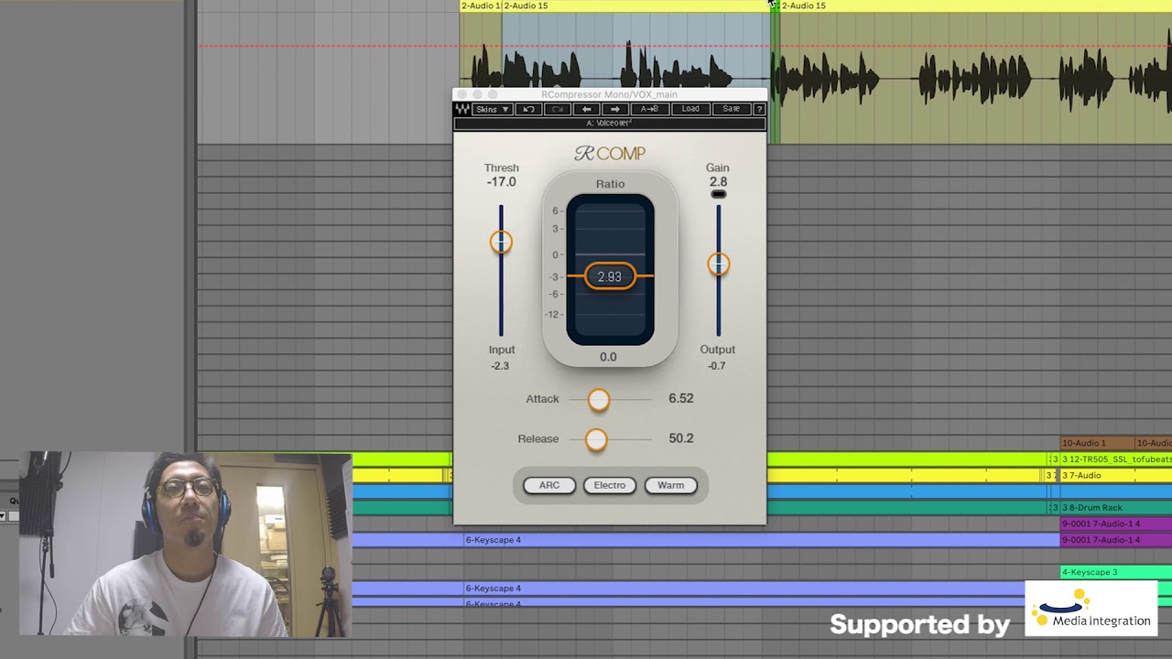Click the Gain value 2.8 field
The height and width of the screenshot is (659, 1172).
pos(718,182)
